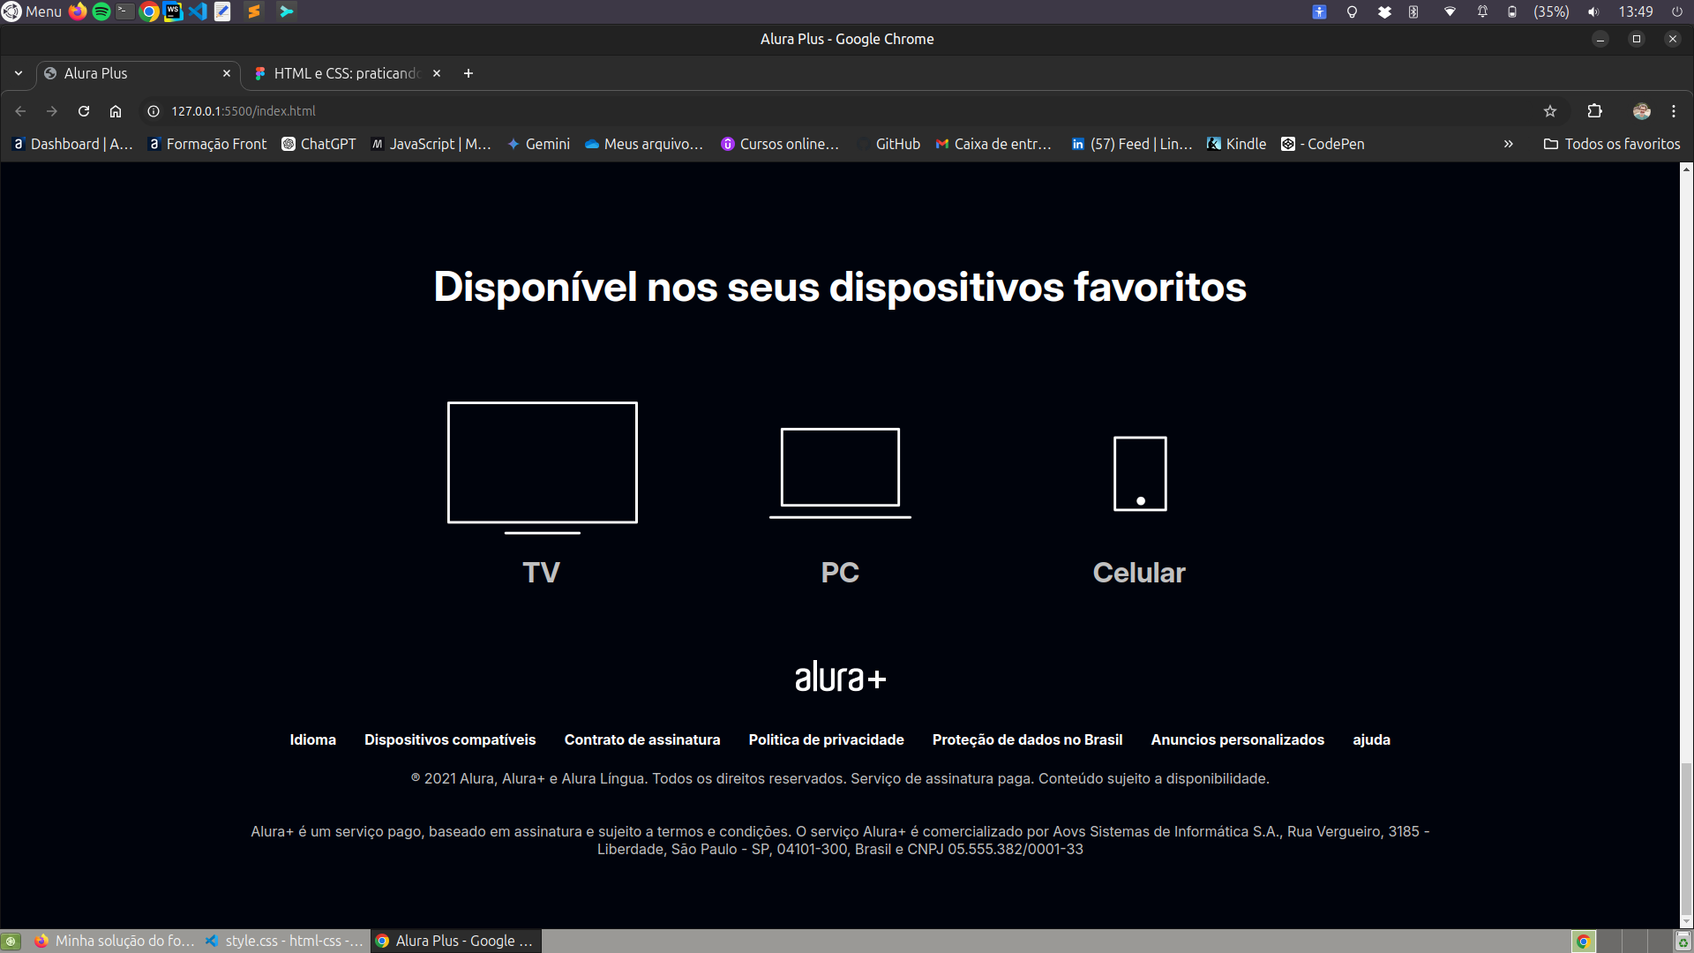Bookmark this page with the star
Viewport: 1694px width, 953px height.
(x=1550, y=111)
